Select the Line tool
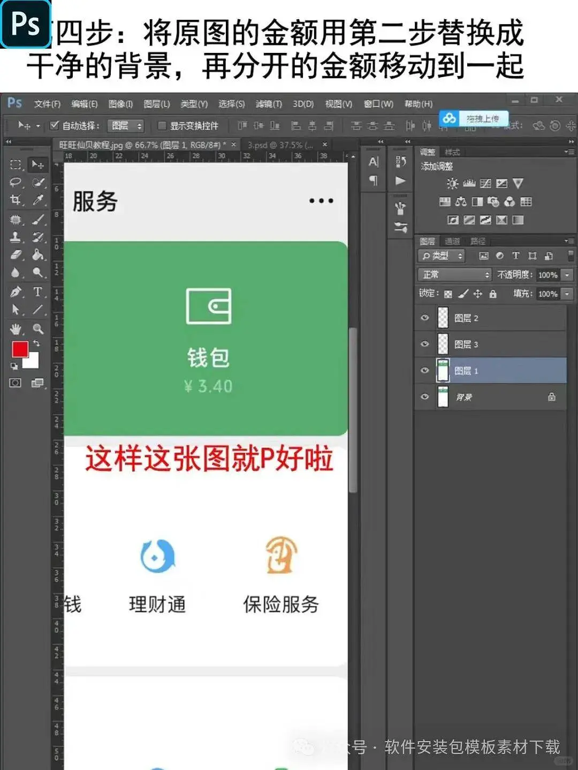The height and width of the screenshot is (770, 578). (x=37, y=309)
